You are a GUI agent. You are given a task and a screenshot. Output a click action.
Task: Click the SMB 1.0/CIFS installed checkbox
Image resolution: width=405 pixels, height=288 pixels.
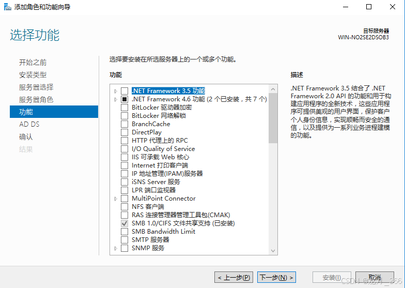(x=124, y=223)
